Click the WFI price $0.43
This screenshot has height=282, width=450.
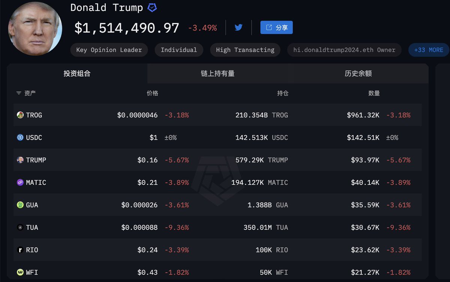click(x=147, y=272)
